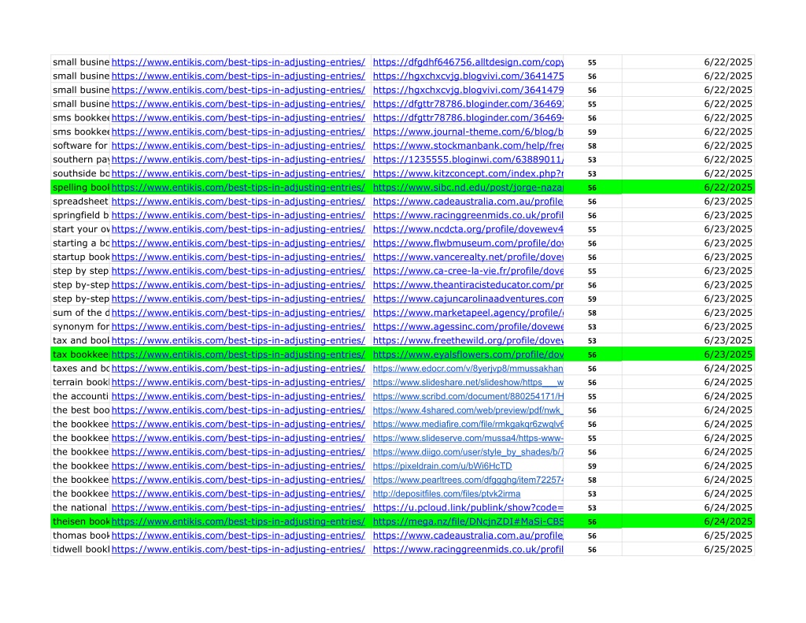Follow the 4shared.com preview link

(x=468, y=410)
